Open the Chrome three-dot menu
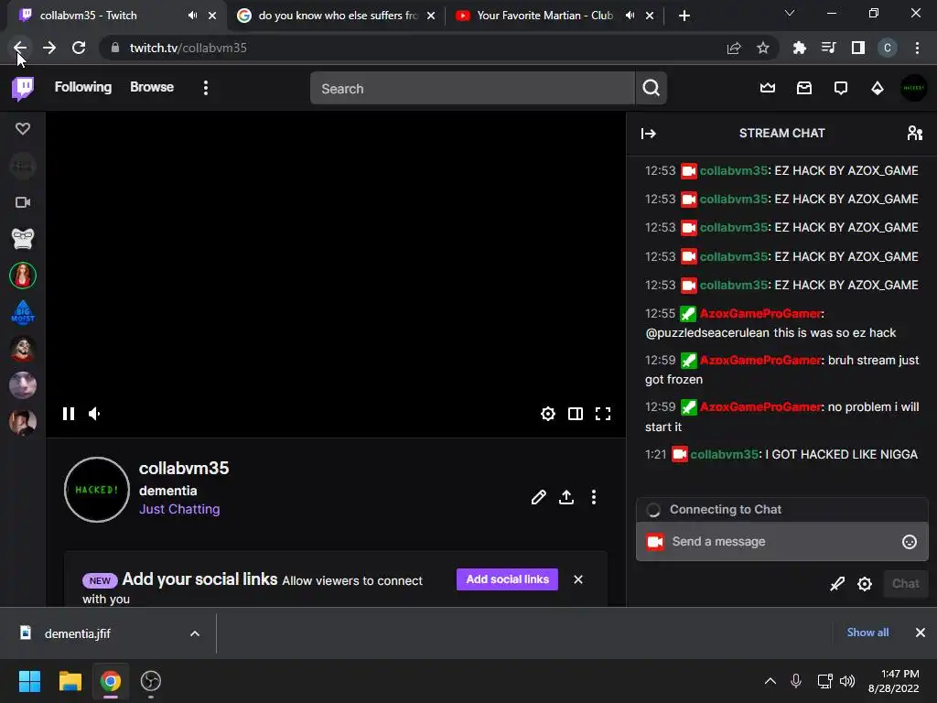This screenshot has width=937, height=703. 917,48
